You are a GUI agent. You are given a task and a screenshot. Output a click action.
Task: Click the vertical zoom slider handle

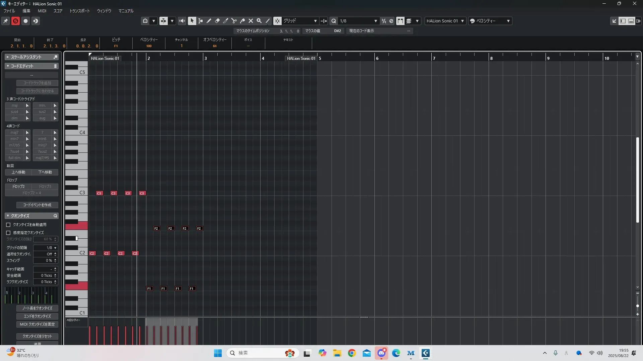point(637,306)
